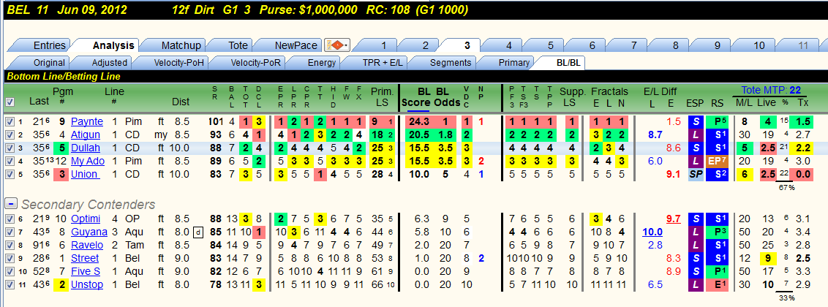Image resolution: width=828 pixels, height=307 pixels.
Task: Click the P3 RS badge for Guyana
Action: [717, 232]
